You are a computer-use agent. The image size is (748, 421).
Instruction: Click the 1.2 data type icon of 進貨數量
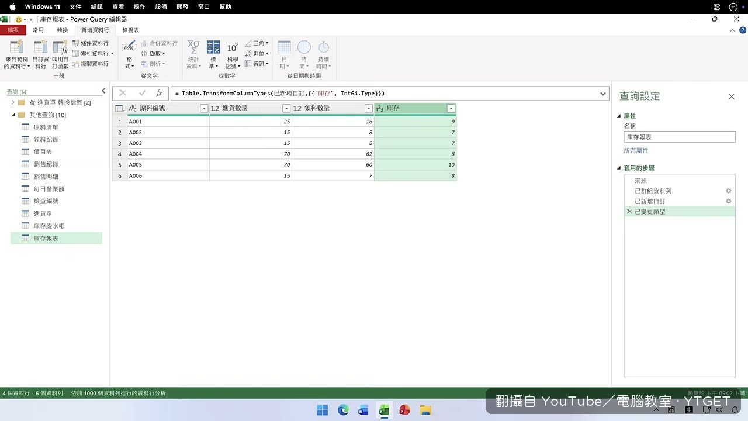(214, 108)
